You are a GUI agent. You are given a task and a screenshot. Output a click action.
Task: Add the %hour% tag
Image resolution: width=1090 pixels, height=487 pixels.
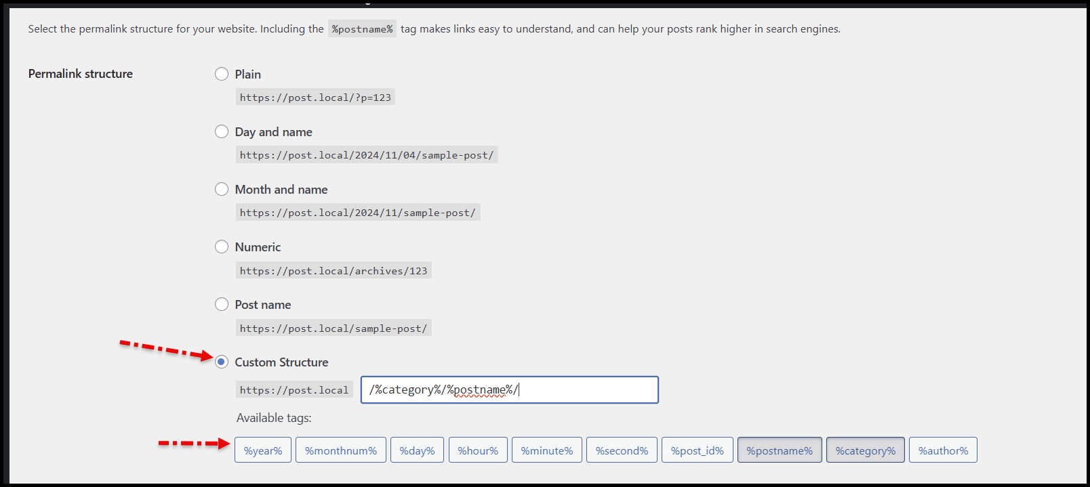(478, 450)
